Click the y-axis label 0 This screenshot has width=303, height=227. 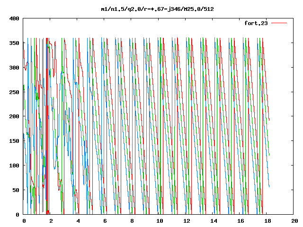click(18, 214)
